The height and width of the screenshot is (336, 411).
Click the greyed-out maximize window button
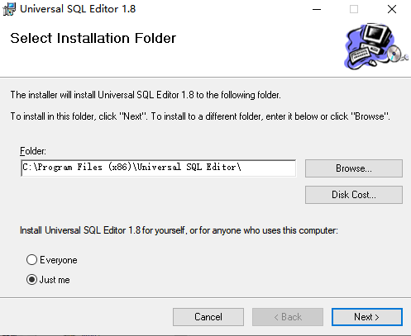point(354,9)
